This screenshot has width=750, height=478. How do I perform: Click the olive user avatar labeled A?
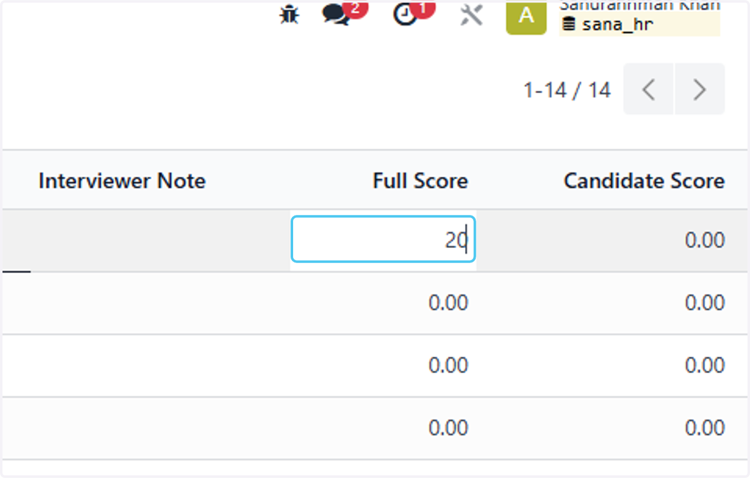click(x=526, y=16)
